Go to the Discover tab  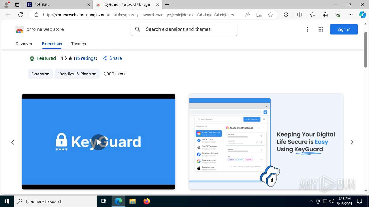pos(24,44)
